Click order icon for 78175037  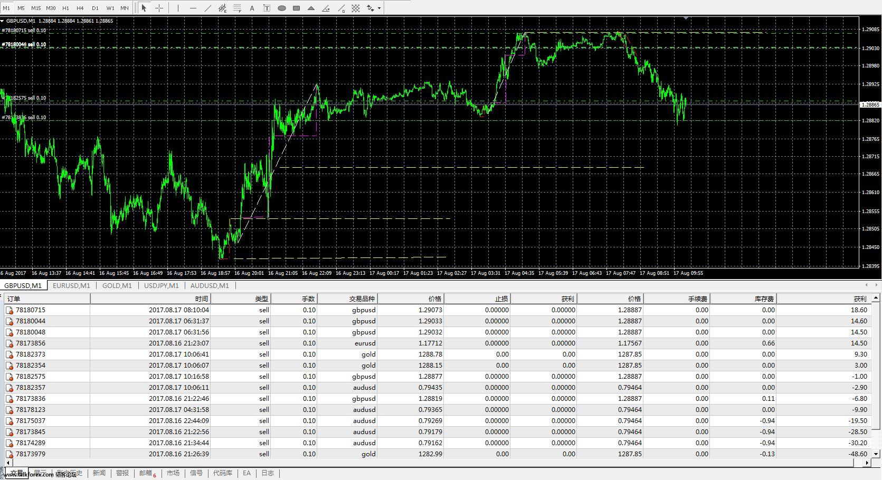(10, 421)
